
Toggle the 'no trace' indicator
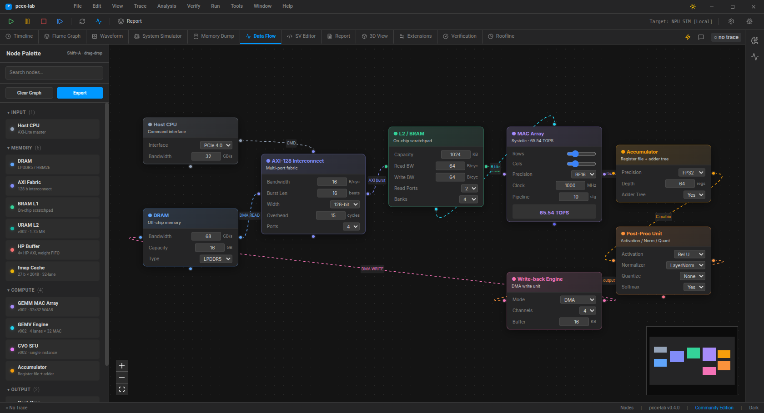(726, 37)
